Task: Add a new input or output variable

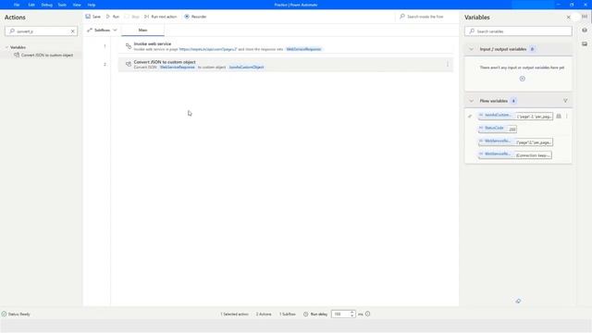Action: tap(522, 79)
